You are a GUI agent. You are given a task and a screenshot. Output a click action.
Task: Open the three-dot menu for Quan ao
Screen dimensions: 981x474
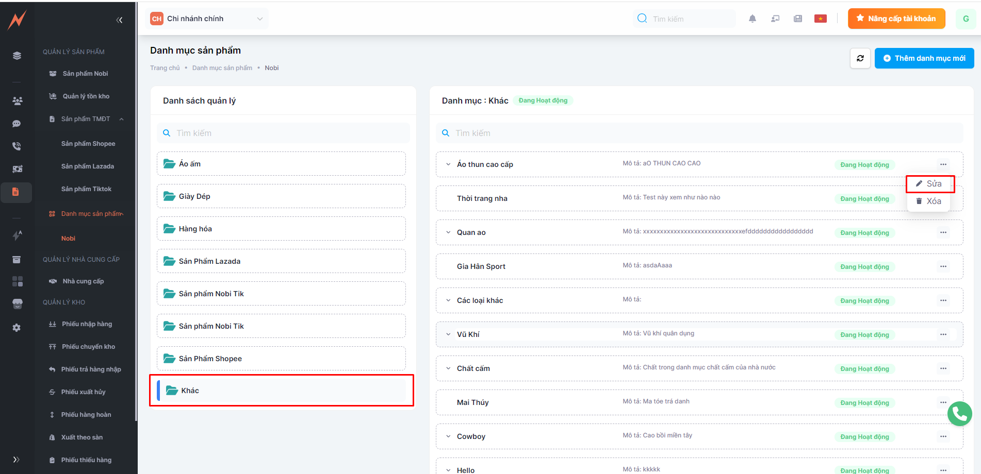pos(943,232)
